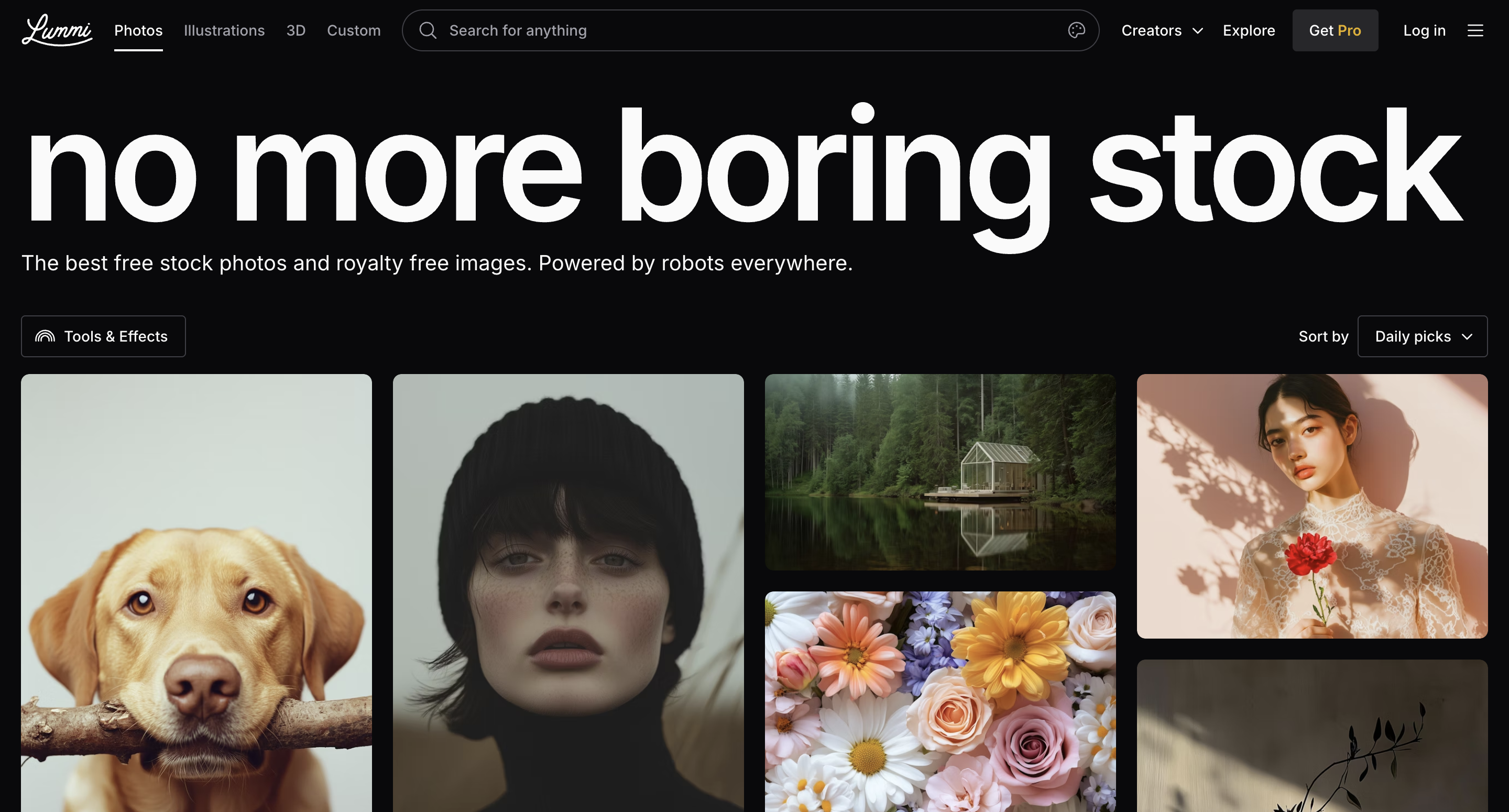Screen dimensions: 1509x812
Task: Switch to the Photos tab
Action: coord(138,30)
